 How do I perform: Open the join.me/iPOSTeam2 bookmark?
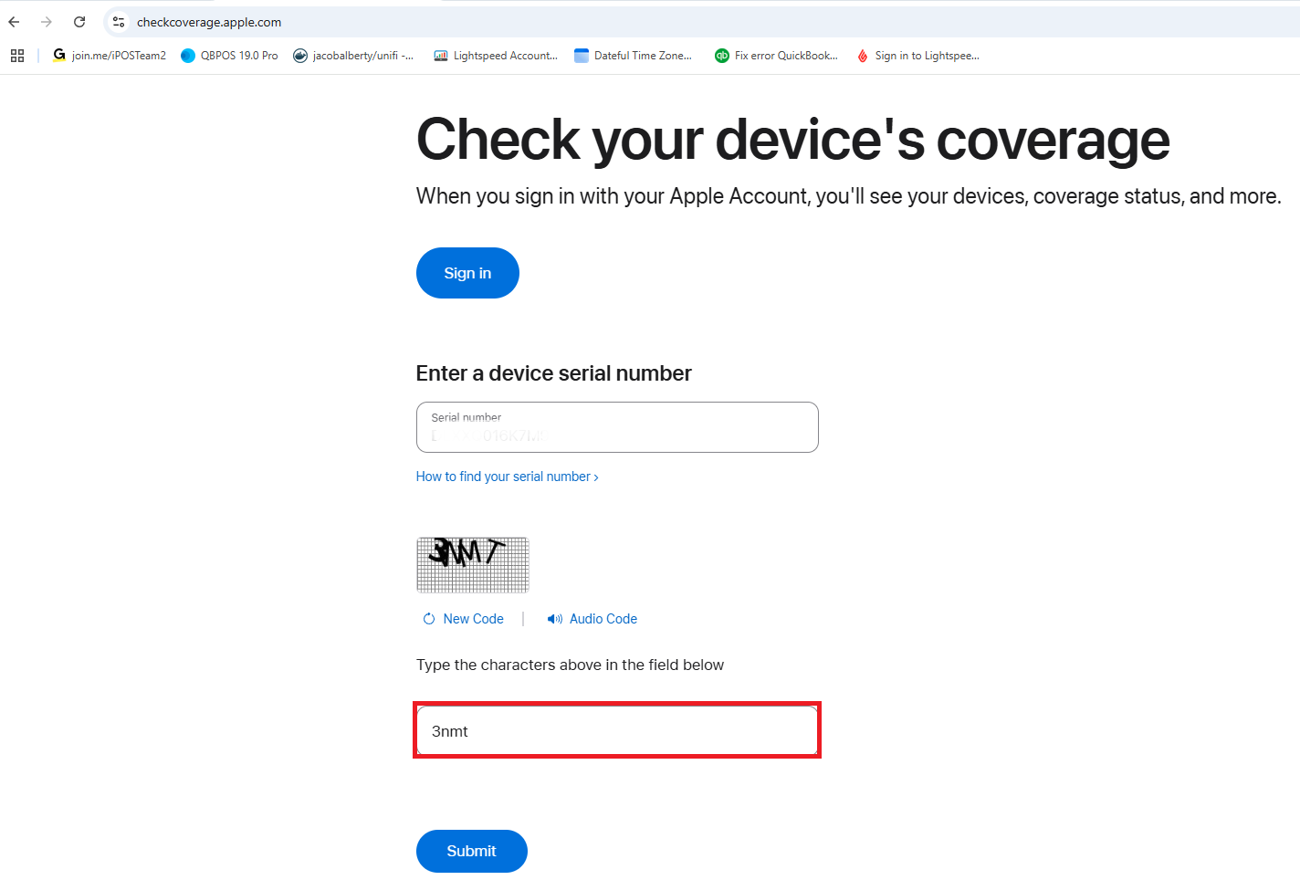(110, 56)
